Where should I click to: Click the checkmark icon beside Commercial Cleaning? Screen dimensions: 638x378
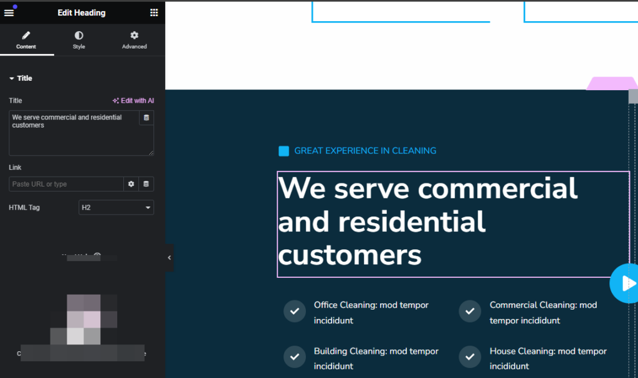469,311
